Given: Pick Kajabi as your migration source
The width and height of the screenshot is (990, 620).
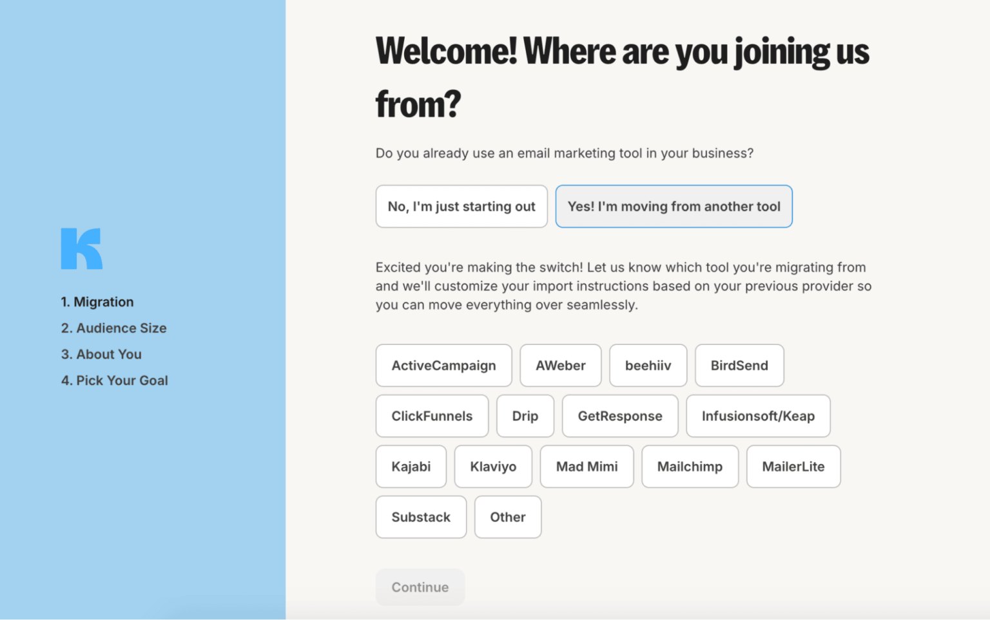Looking at the screenshot, I should click(x=411, y=466).
